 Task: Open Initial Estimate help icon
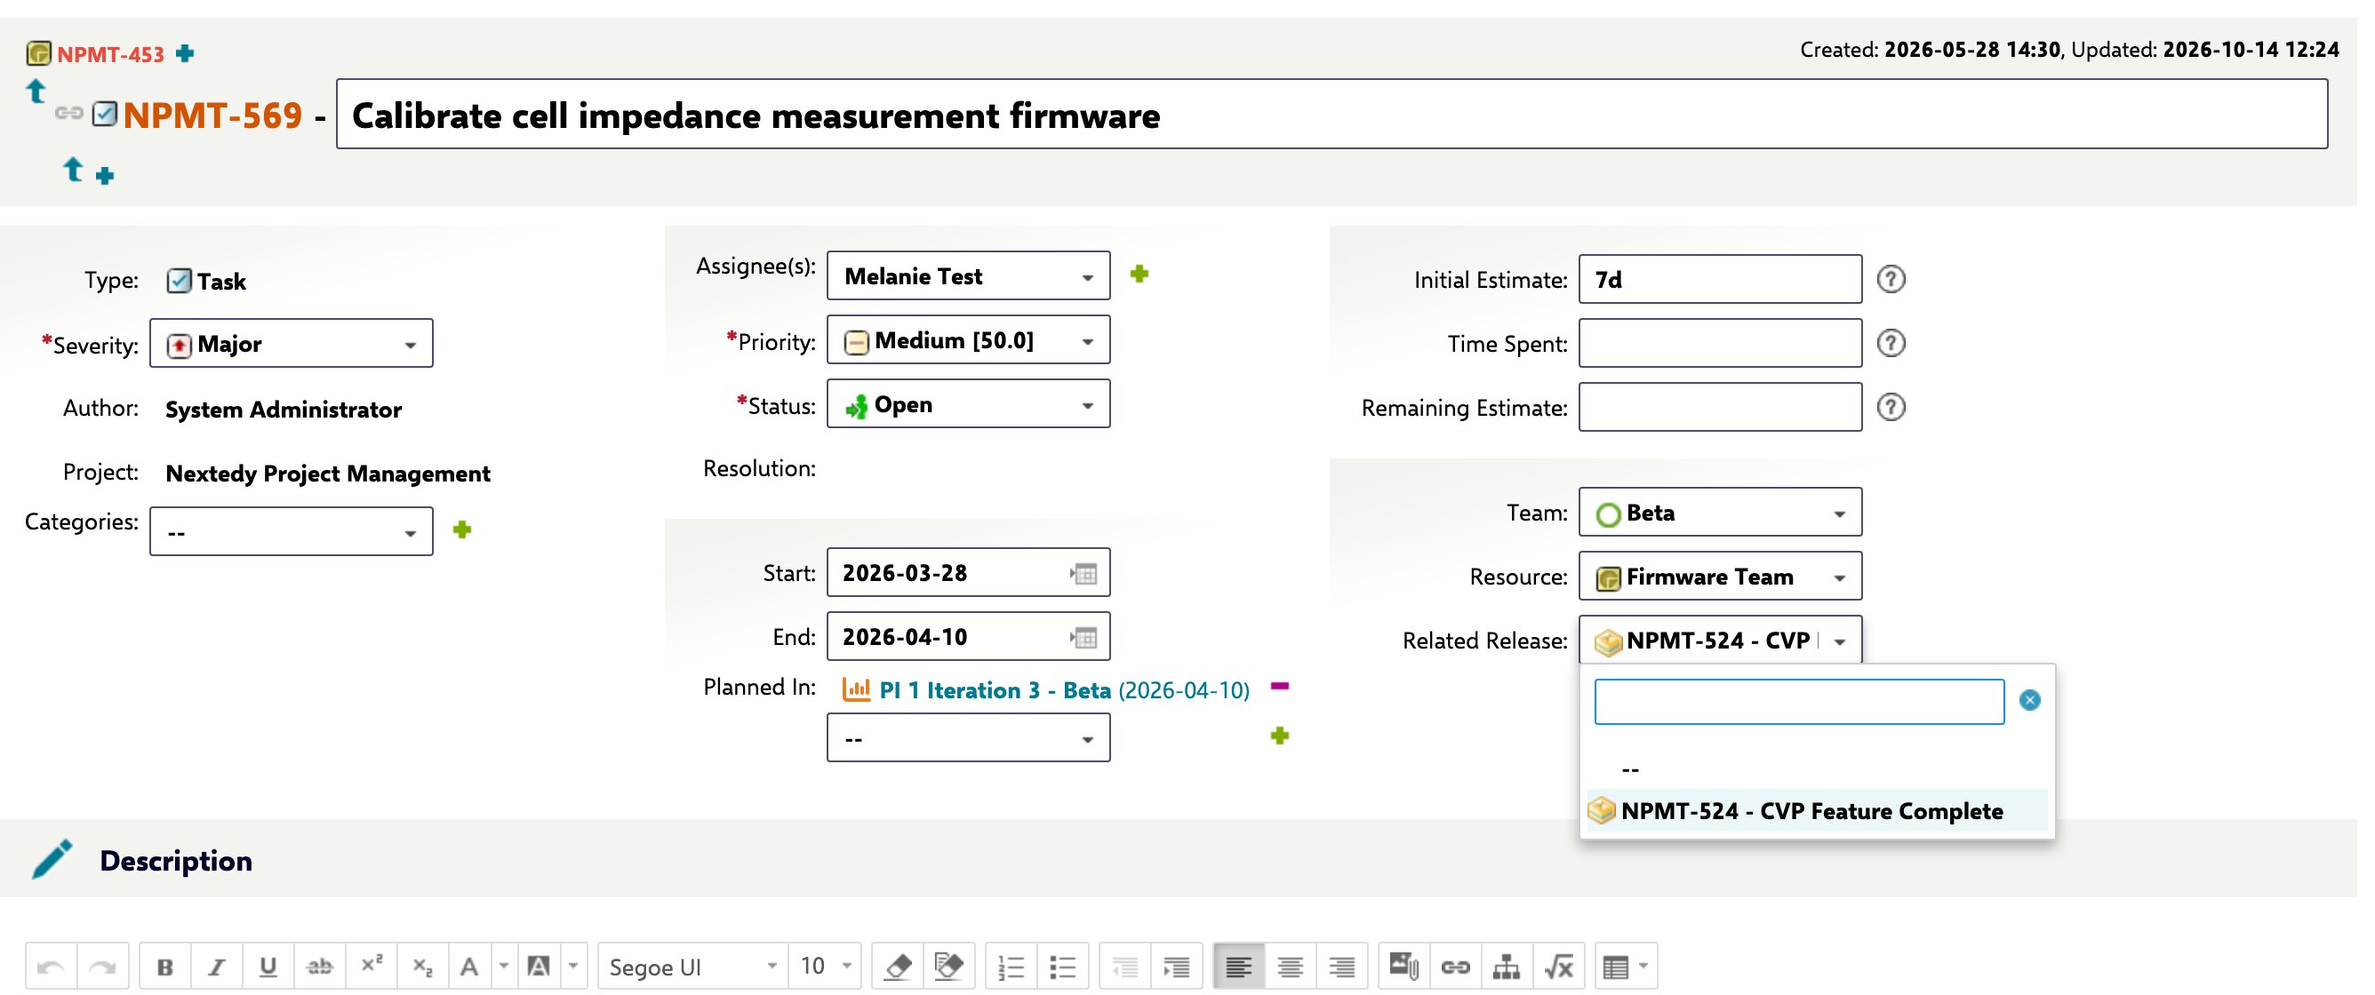click(x=1891, y=279)
